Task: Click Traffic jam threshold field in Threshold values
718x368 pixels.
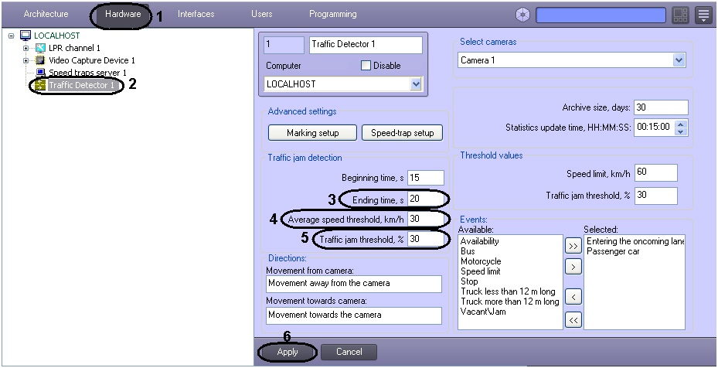Action: [655, 196]
